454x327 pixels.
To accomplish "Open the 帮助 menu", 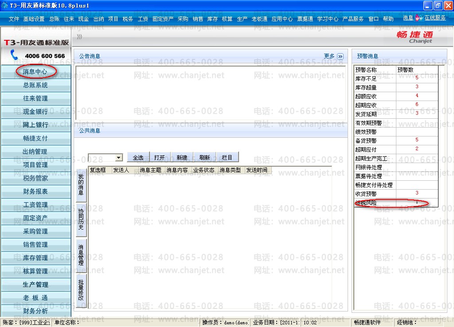I will pos(388,19).
